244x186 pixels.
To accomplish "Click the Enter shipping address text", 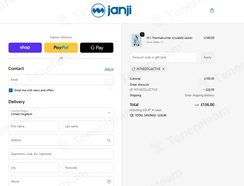I will tap(199, 95).
